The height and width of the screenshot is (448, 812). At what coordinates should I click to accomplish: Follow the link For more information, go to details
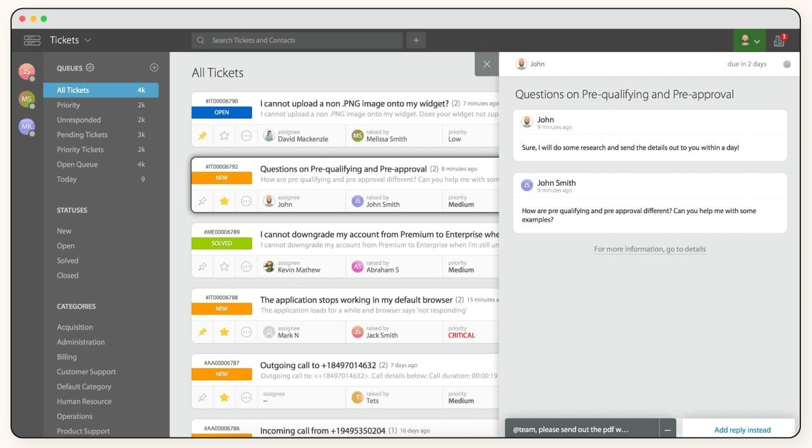(649, 249)
